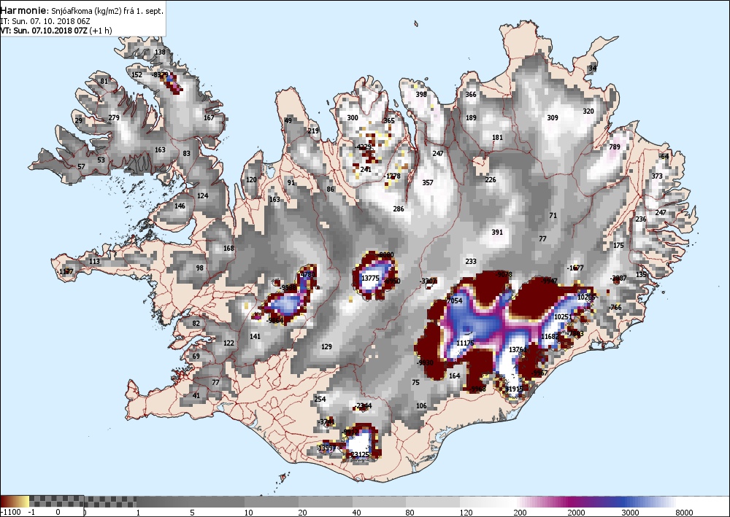
Task: Click map value 29 on the west coast
Action: (79, 120)
